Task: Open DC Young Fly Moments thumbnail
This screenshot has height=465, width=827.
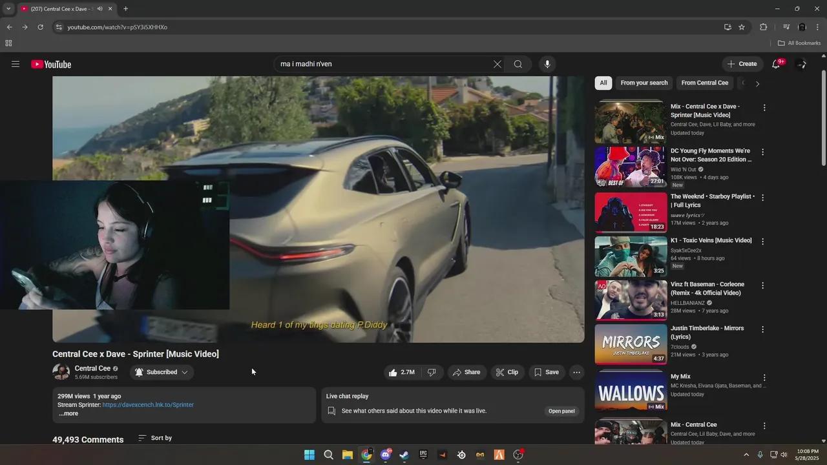Action: pos(631,167)
